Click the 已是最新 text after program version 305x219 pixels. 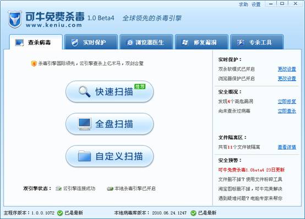pos(74,213)
